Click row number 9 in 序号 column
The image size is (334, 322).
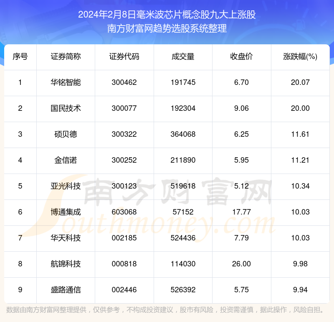[20, 290]
